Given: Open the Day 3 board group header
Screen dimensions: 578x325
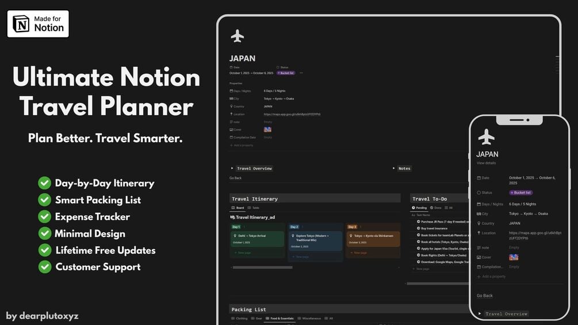Looking at the screenshot, I should pyautogui.click(x=352, y=227).
